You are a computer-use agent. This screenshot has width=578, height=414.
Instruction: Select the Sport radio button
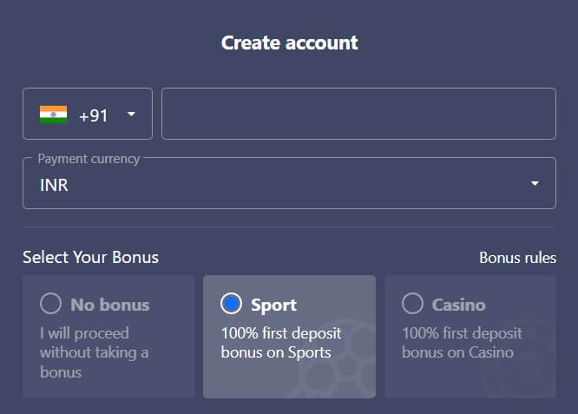[231, 304]
